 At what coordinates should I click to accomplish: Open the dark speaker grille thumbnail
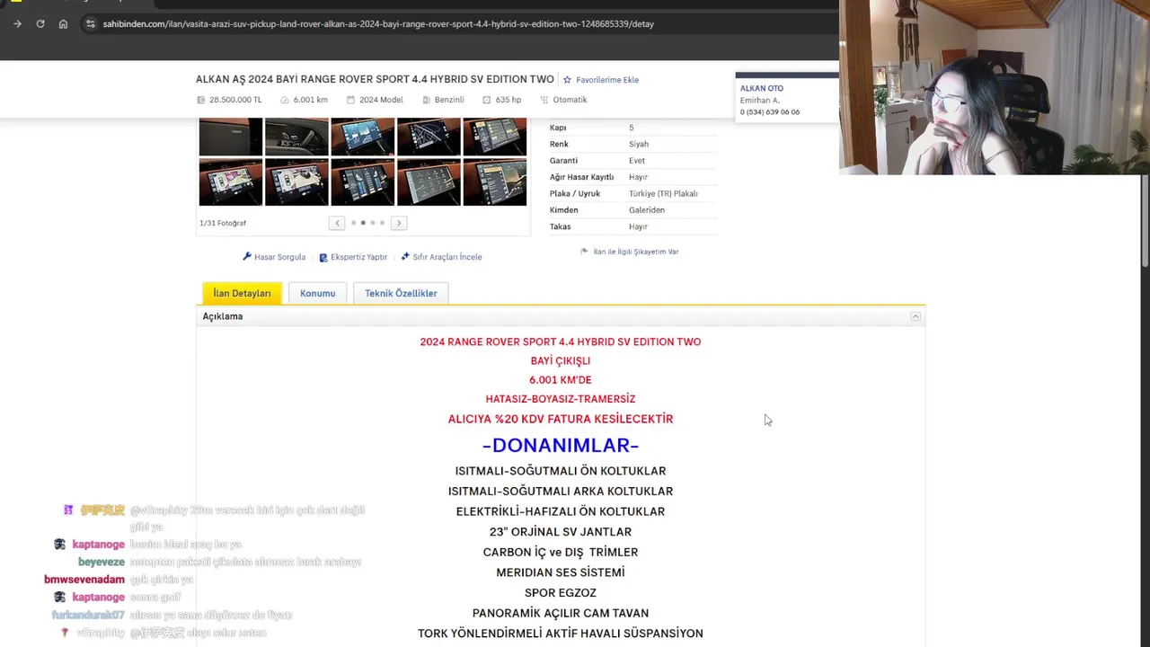coord(231,137)
